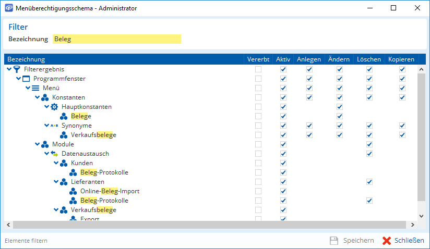Collapse the Lieferanten node
Viewport: 430px width, 249px height.
coord(56,182)
